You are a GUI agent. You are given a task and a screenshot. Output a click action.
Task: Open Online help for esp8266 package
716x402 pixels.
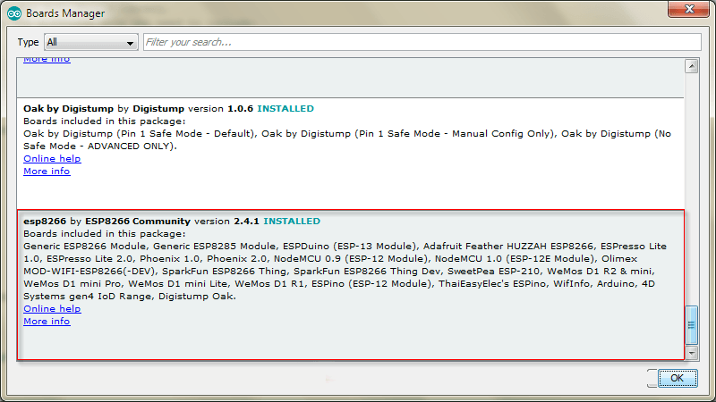click(52, 308)
